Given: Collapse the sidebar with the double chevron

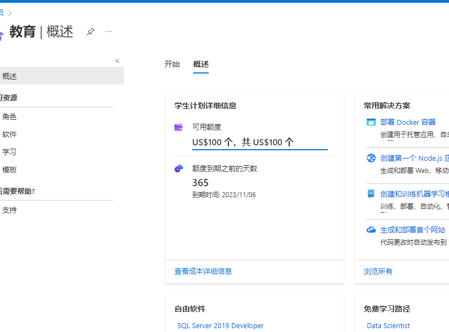Looking at the screenshot, I should point(117,61).
